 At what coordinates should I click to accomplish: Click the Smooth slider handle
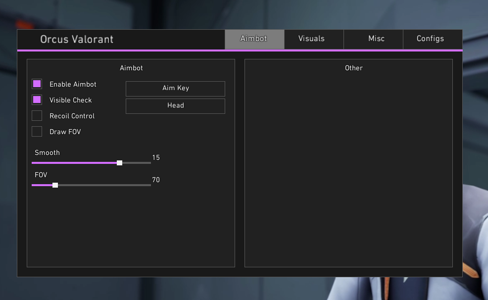pos(119,163)
